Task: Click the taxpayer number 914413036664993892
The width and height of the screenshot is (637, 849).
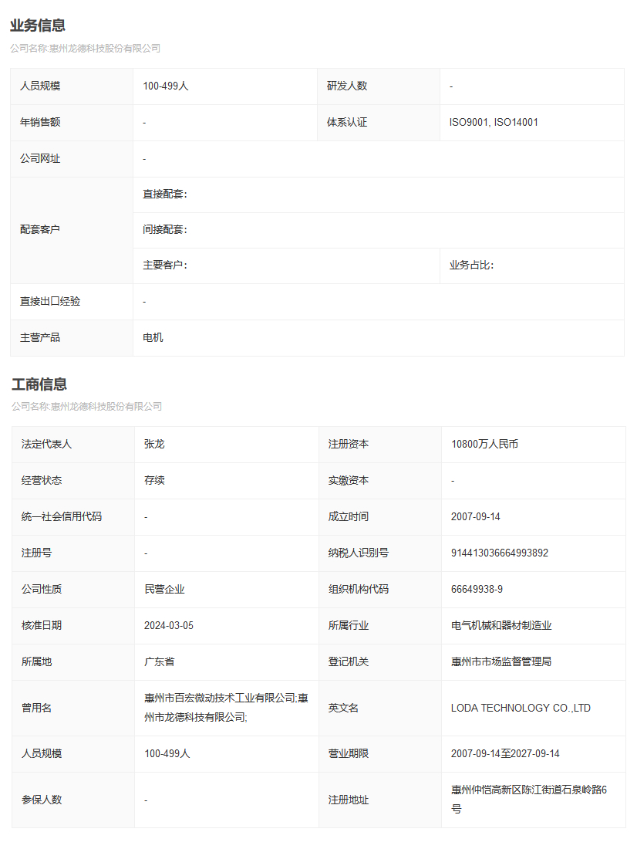Action: [500, 553]
